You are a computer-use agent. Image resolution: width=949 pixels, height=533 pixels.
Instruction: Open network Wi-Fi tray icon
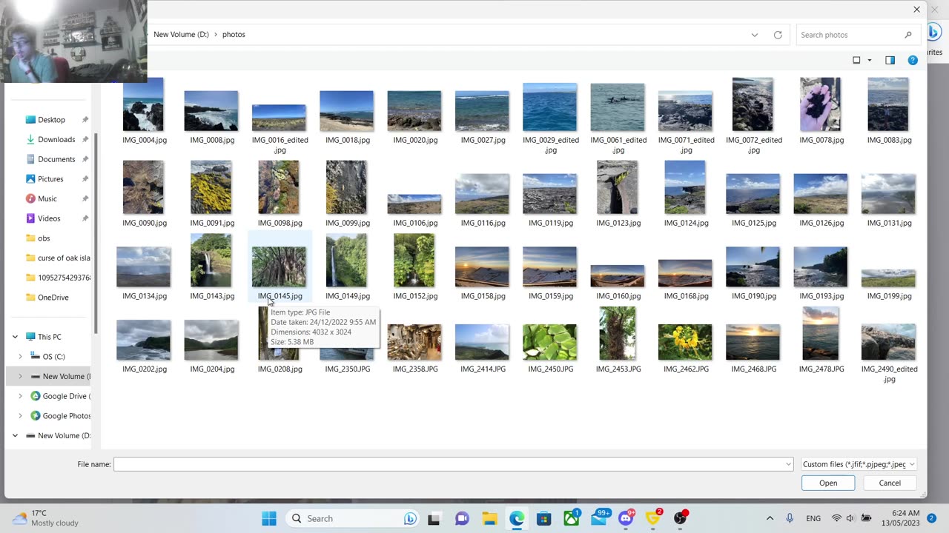[x=836, y=518]
